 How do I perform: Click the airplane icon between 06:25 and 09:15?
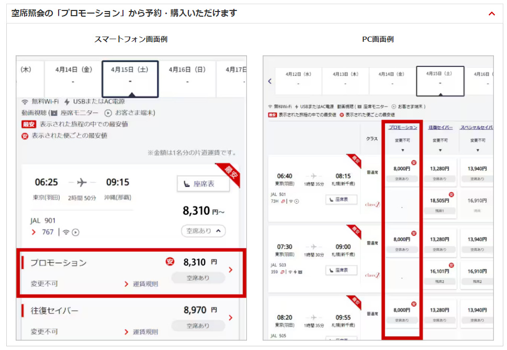[x=82, y=182]
